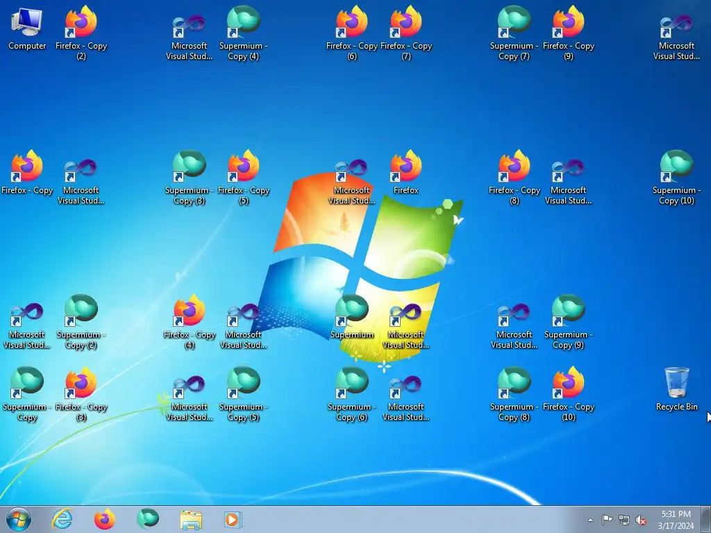The width and height of the screenshot is (711, 533).
Task: Open the Windows Start menu orb
Action: point(19,519)
